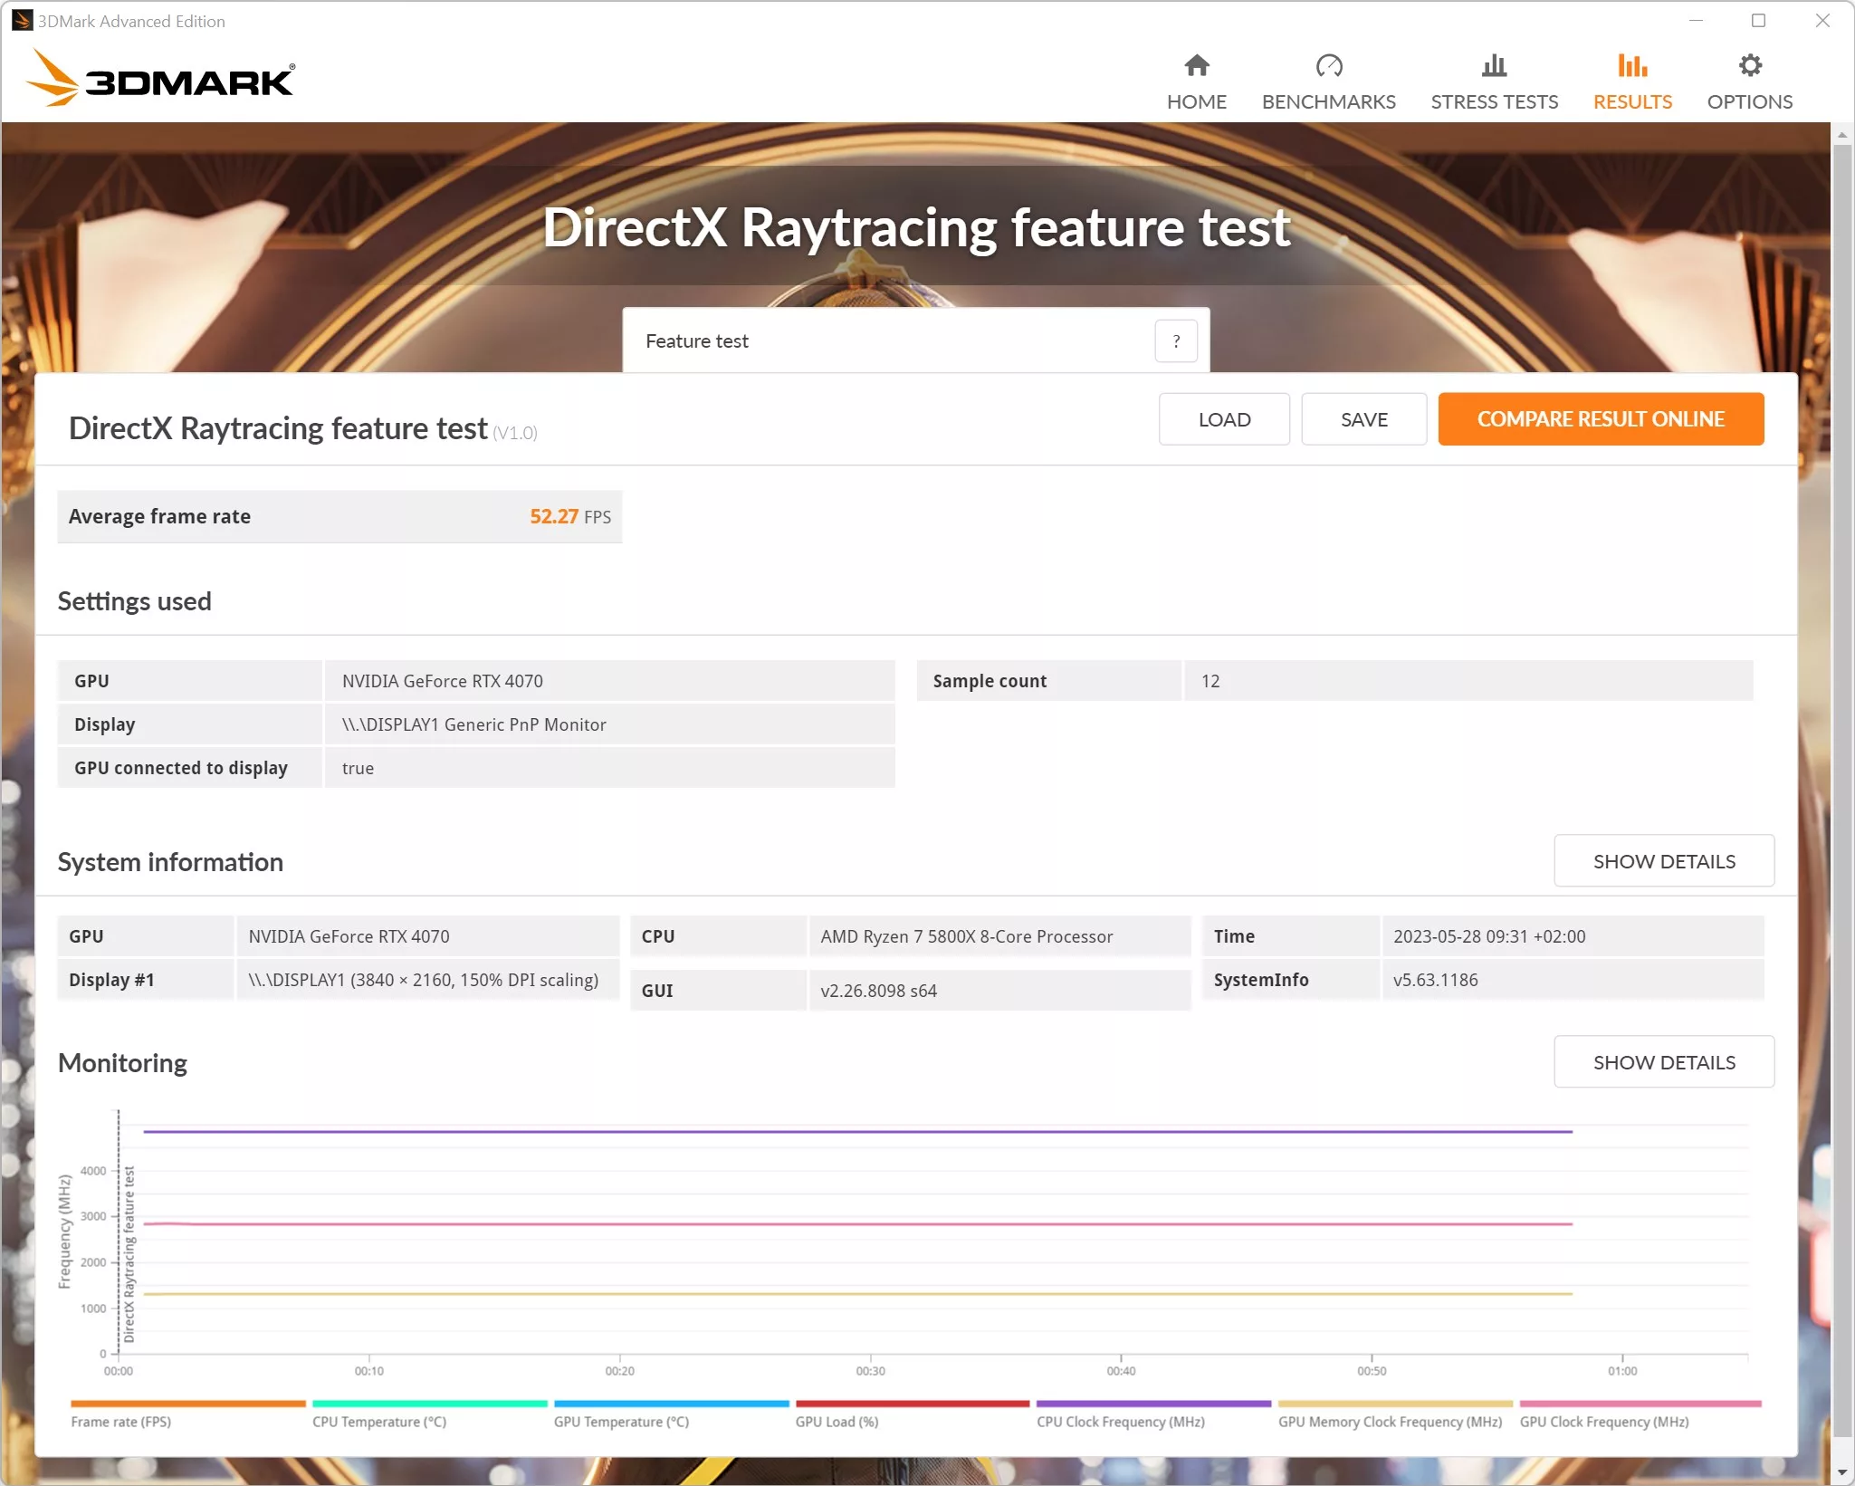The height and width of the screenshot is (1486, 1855).
Task: Click GPU Clock Frequency pink legend swatch
Action: click(x=1640, y=1404)
